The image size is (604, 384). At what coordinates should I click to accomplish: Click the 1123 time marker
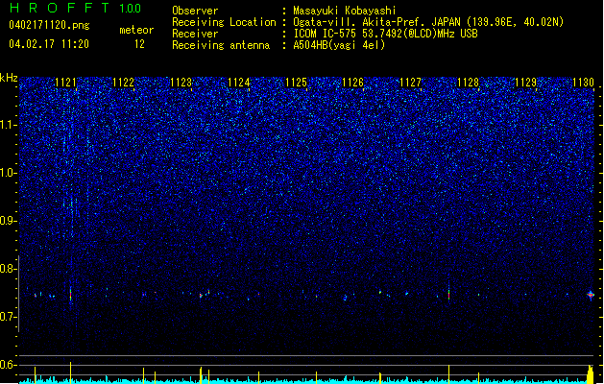(181, 82)
